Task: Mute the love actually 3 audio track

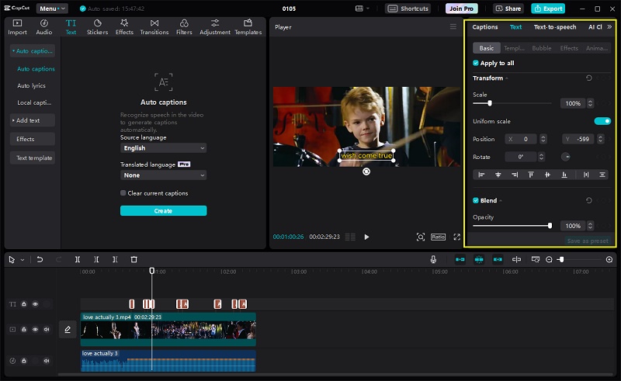Action: [x=47, y=361]
